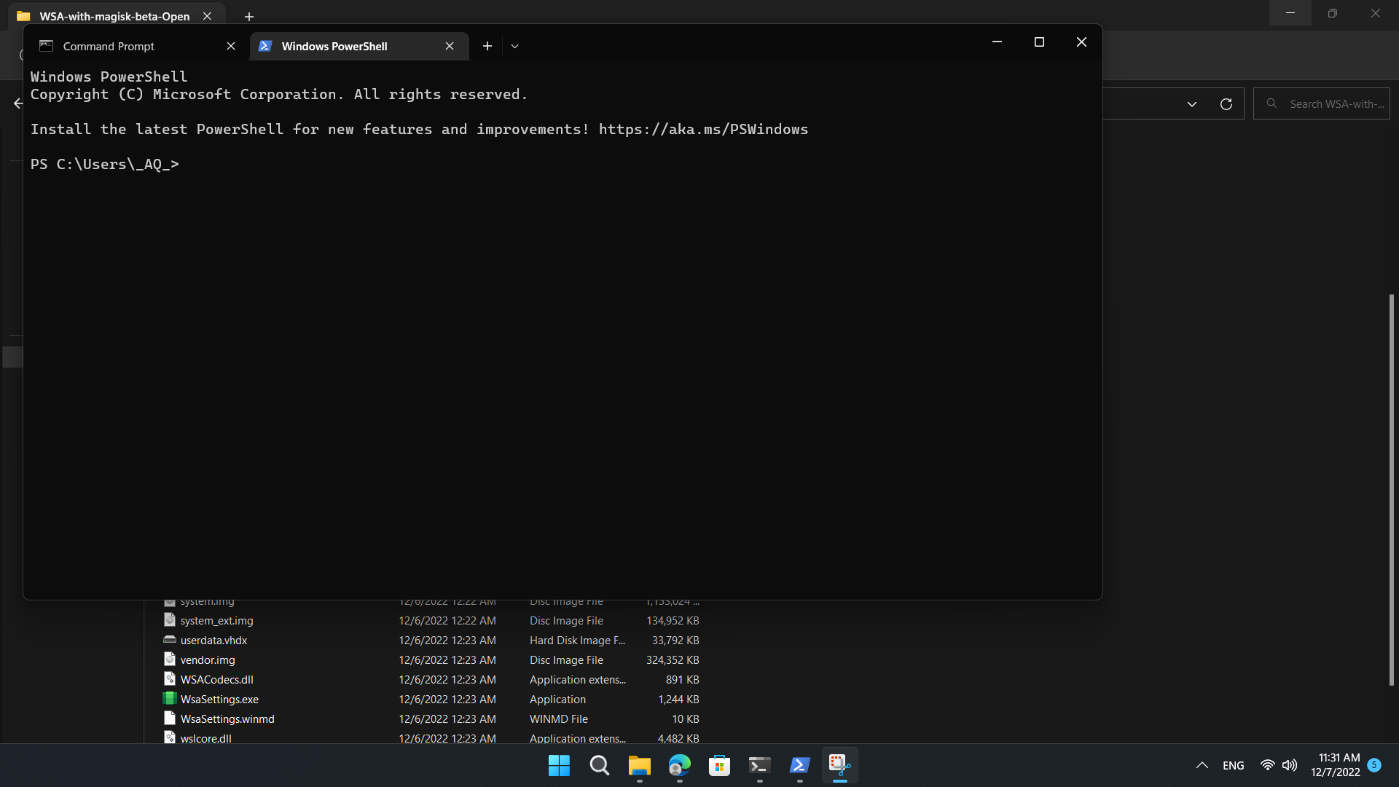Click the 324,352 KB size cell
The width and height of the screenshot is (1399, 787).
(x=673, y=660)
